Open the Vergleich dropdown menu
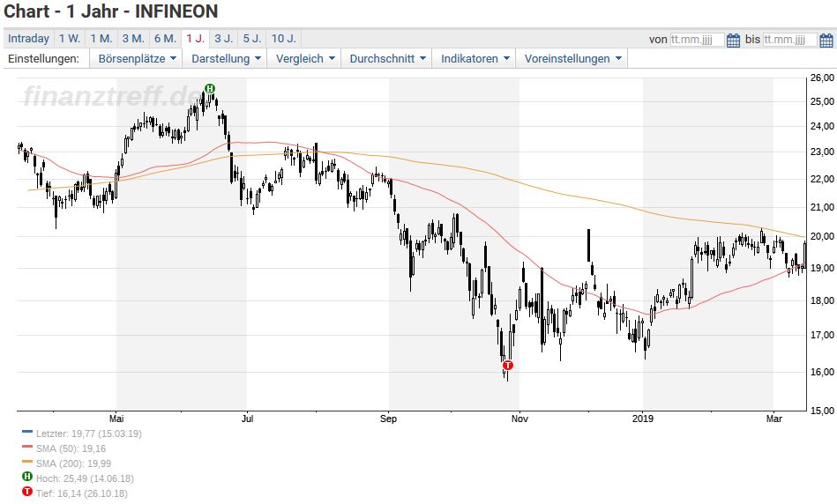 click(x=304, y=59)
